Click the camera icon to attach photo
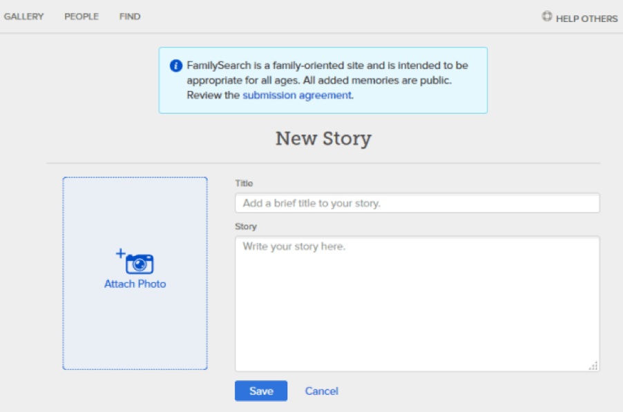 (140, 264)
